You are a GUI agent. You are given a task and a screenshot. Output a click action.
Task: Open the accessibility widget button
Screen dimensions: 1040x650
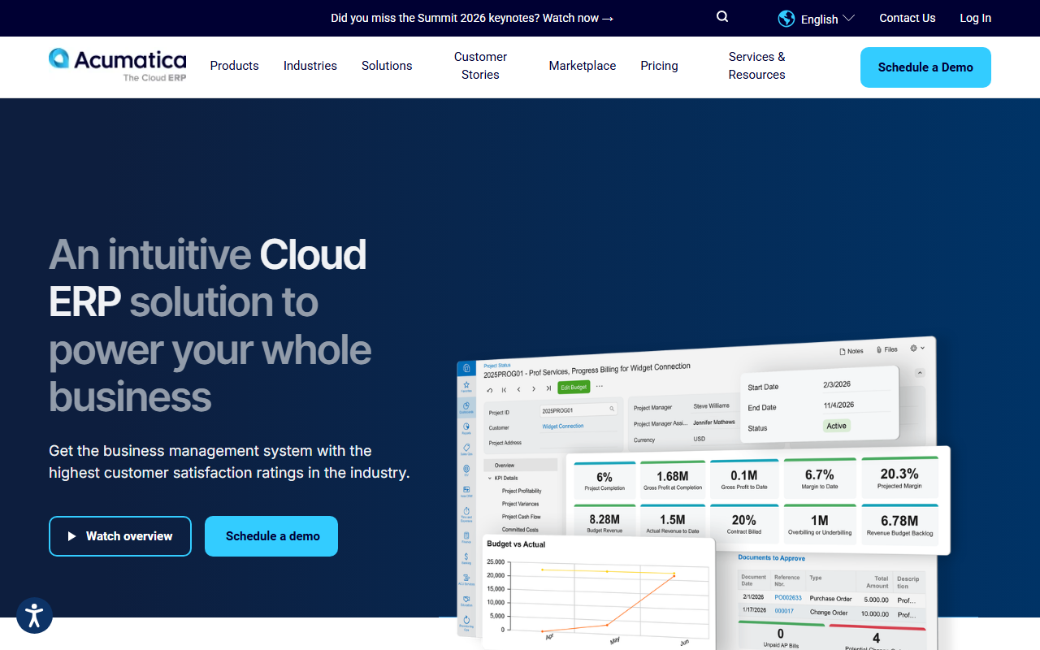pos(34,616)
